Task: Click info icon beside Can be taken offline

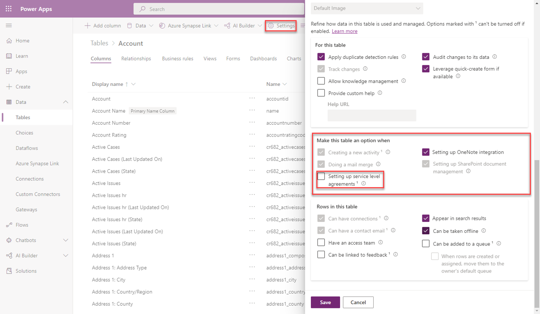Action: 483,231
